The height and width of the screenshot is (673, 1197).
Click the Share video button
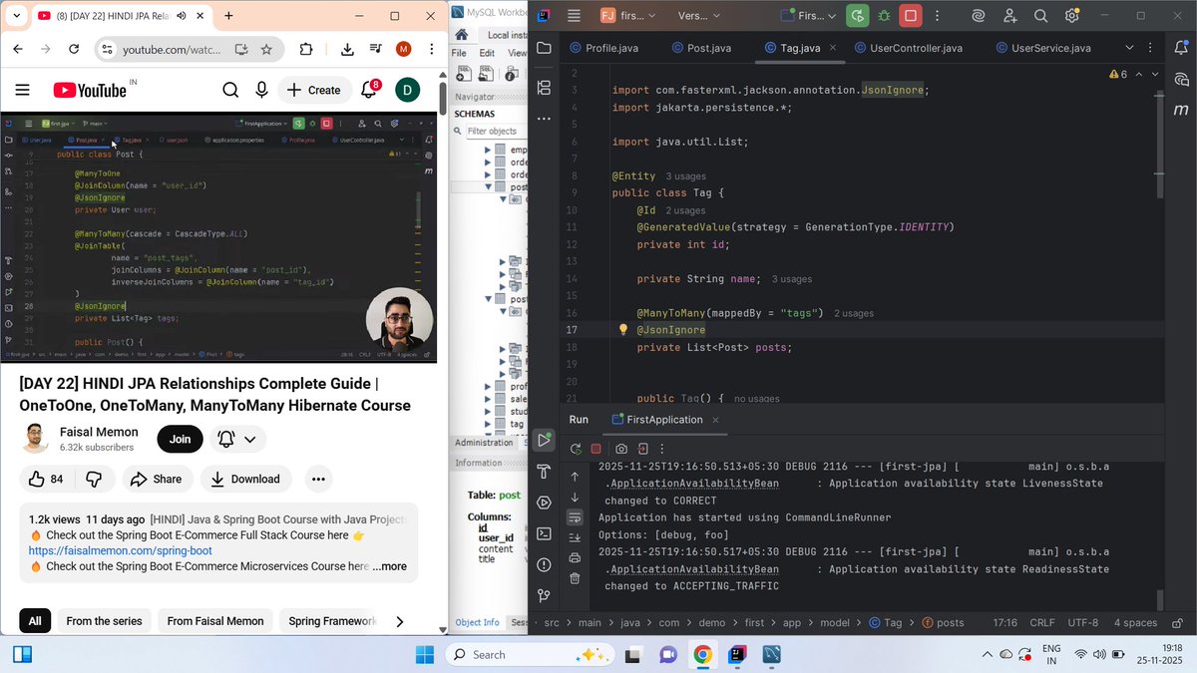[158, 479]
